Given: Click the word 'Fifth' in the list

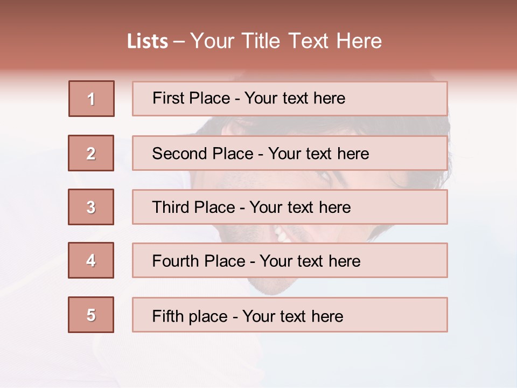Looking at the screenshot, I should (168, 316).
